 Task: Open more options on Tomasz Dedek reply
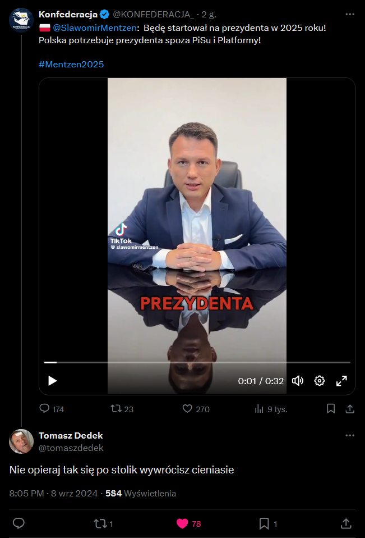pos(350,435)
